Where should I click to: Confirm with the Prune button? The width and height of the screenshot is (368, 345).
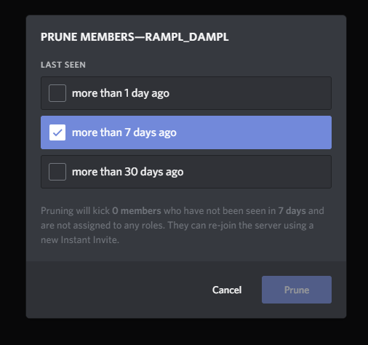(297, 290)
